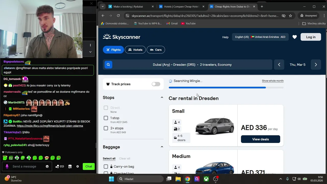This screenshot has height=184, width=327.
Task: Open the YouTube to MP4 bookmark
Action: tap(147, 24)
